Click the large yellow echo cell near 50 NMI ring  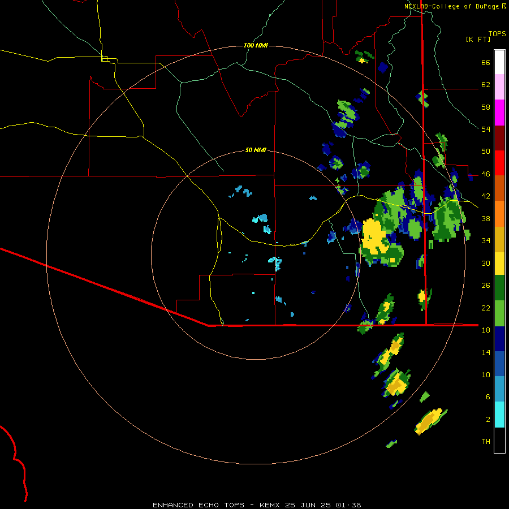(374, 236)
